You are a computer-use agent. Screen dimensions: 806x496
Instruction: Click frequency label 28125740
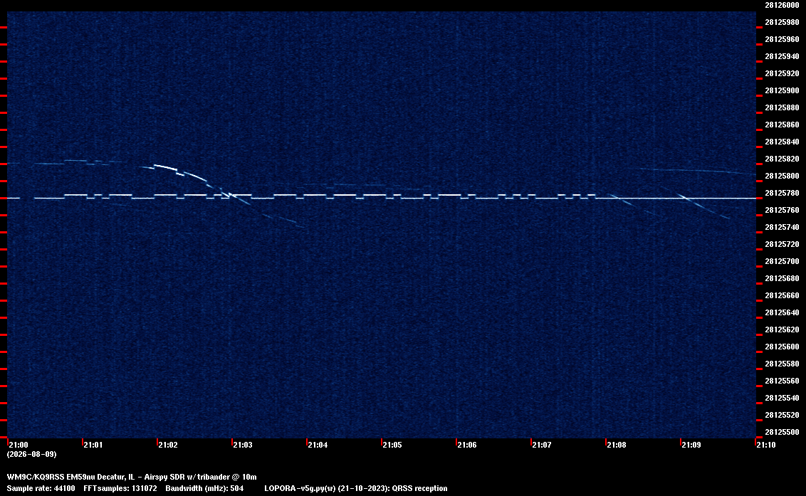point(782,227)
